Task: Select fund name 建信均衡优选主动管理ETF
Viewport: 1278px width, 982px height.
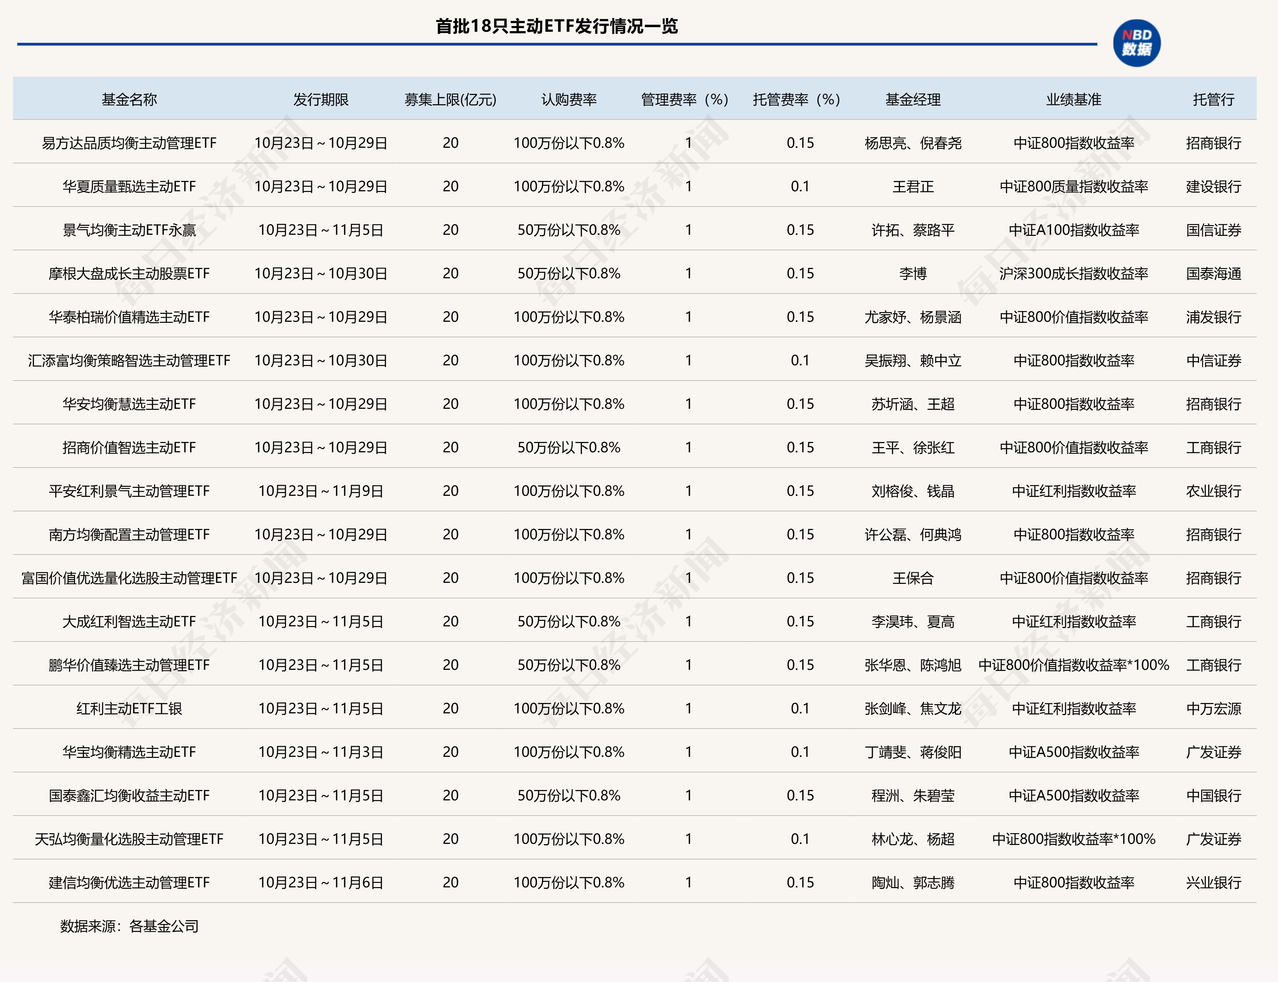Action: tap(129, 883)
